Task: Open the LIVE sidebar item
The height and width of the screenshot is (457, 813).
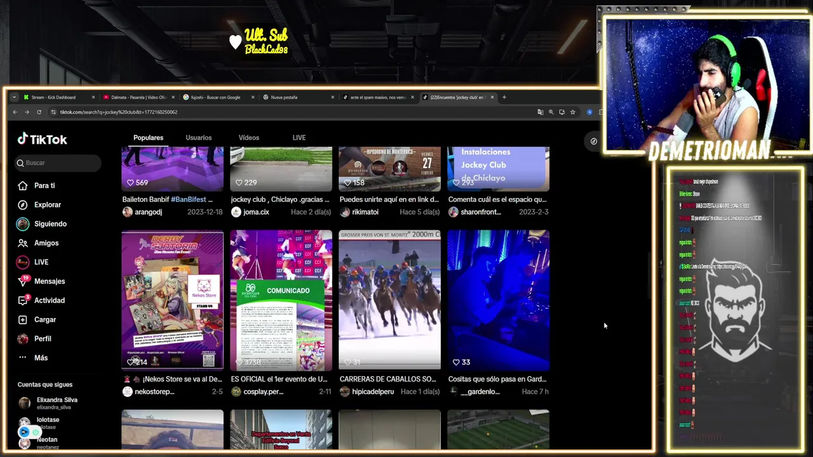Action: tap(33, 262)
